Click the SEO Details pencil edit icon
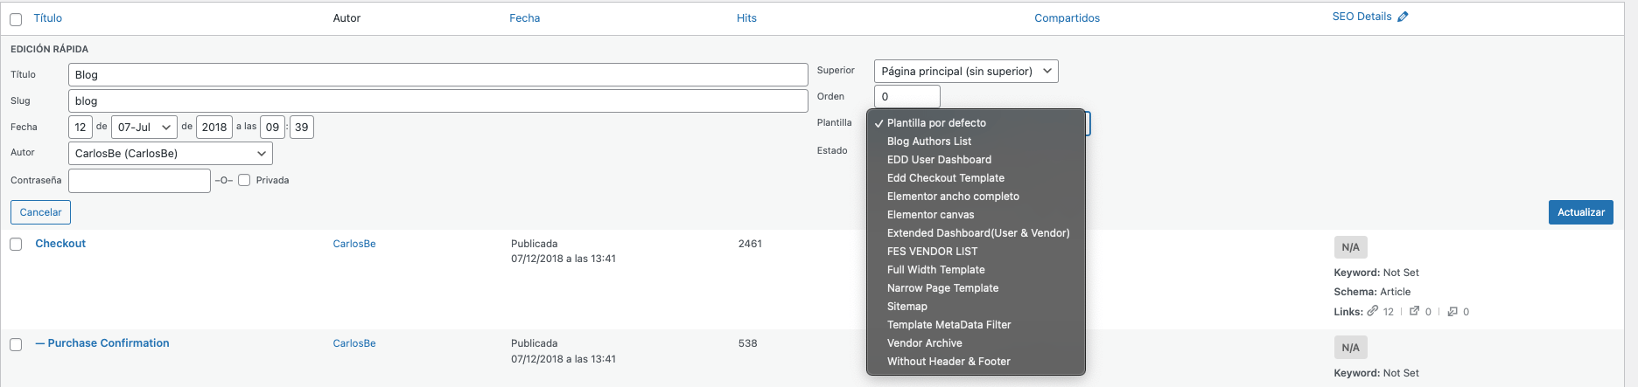This screenshot has width=1638, height=387. (1403, 17)
